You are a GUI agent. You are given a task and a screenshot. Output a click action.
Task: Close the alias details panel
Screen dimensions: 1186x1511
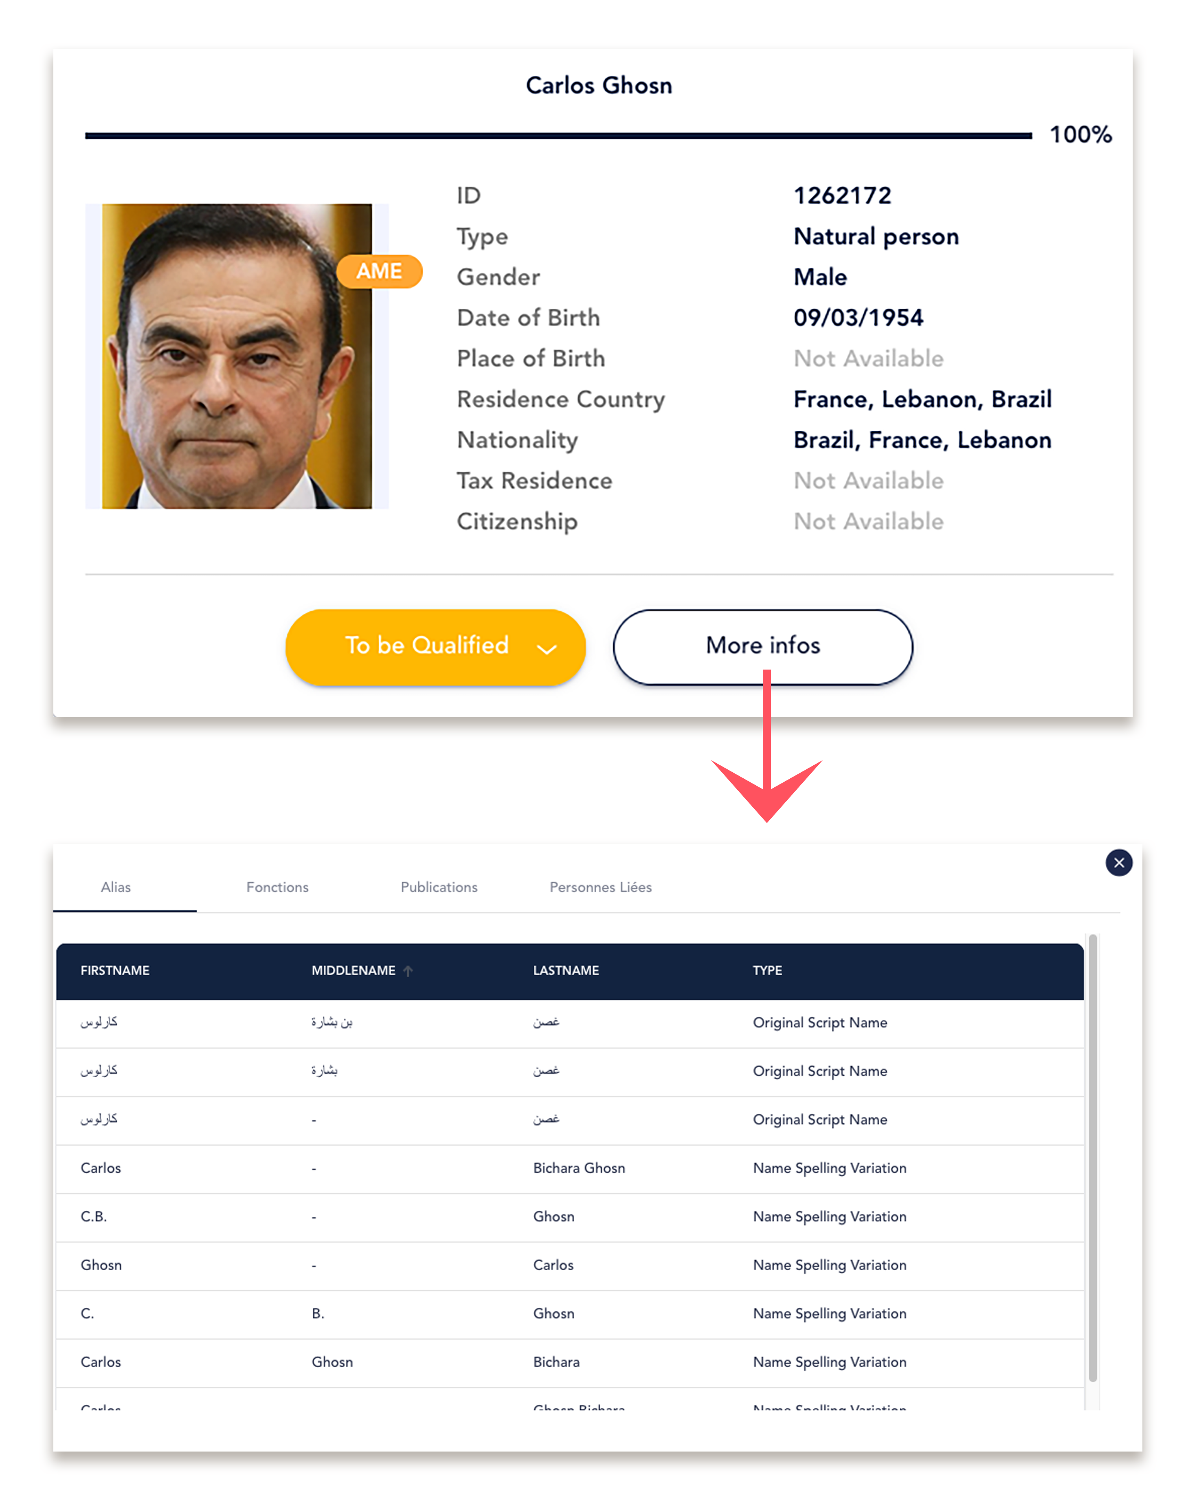tap(1118, 863)
